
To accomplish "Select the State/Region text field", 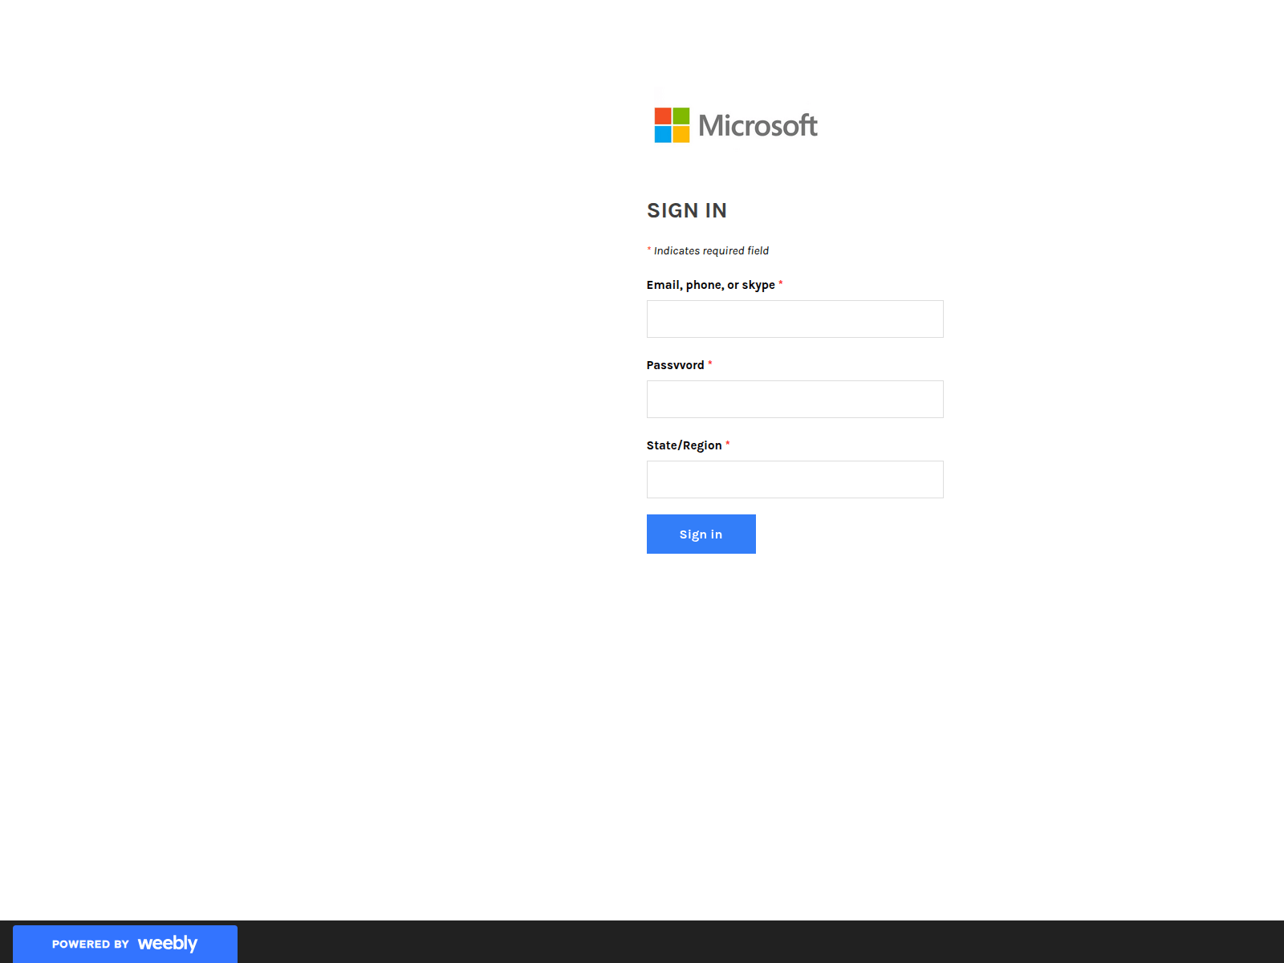I will tap(795, 480).
